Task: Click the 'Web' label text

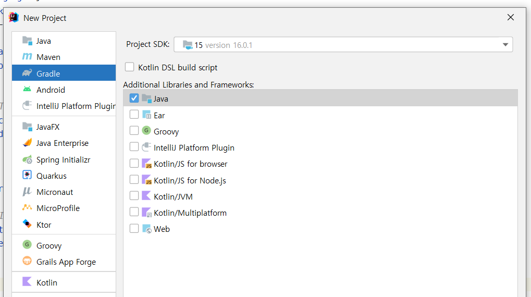Action: (162, 229)
